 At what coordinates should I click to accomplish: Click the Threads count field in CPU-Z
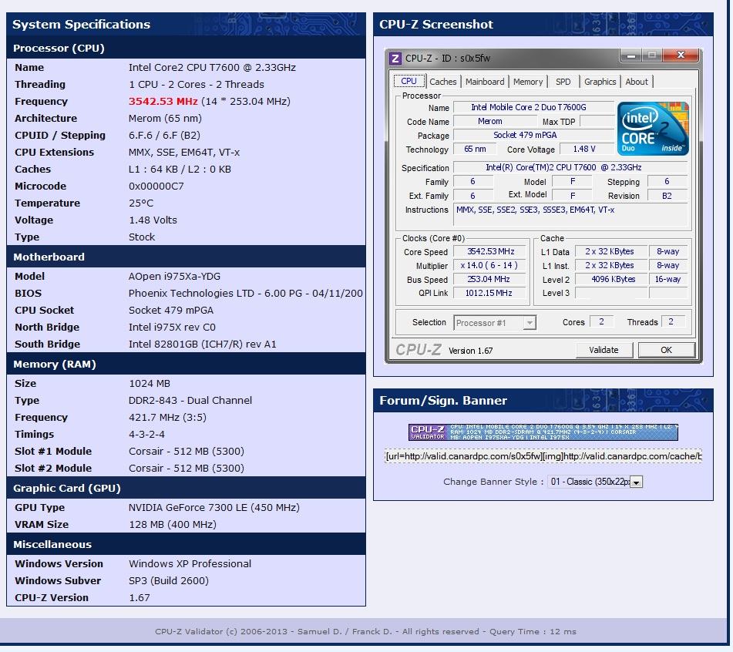coord(673,321)
